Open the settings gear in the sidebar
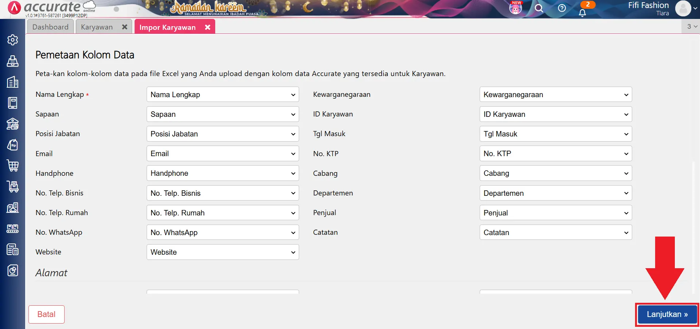The image size is (700, 329). 13,40
